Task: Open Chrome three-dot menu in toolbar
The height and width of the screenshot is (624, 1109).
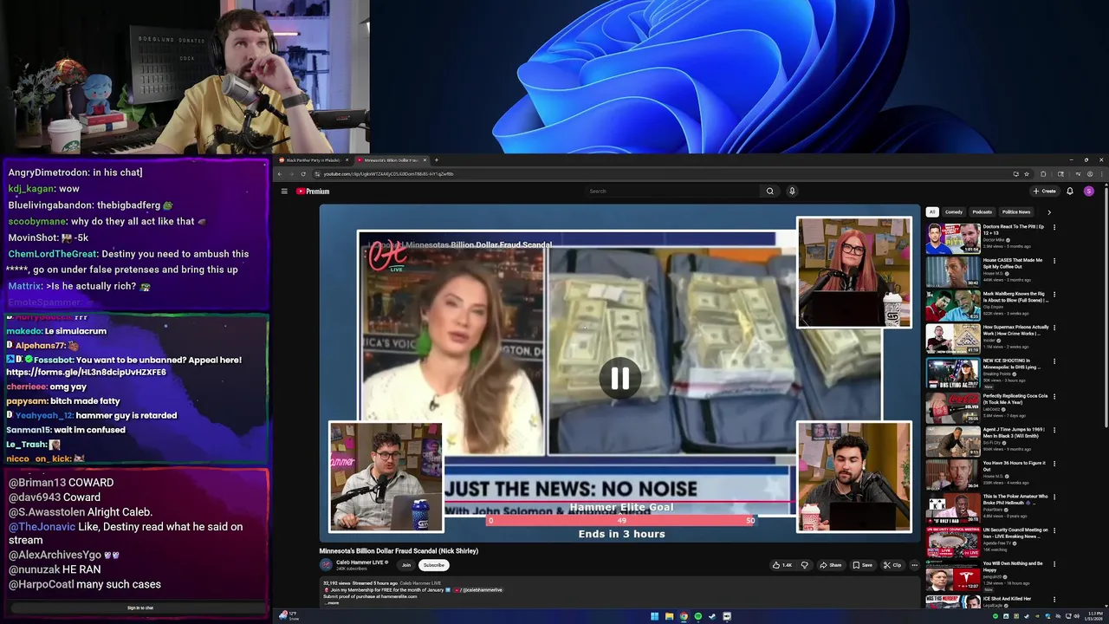Action: pos(1100,174)
